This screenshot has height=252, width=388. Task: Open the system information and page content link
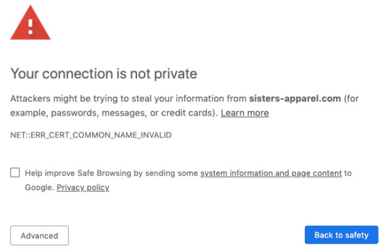(x=271, y=173)
